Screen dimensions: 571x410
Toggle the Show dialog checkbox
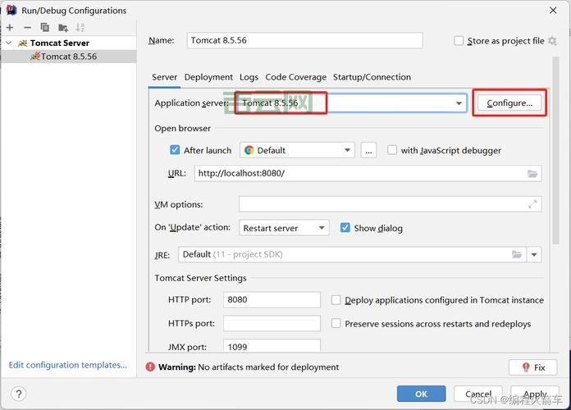point(345,228)
